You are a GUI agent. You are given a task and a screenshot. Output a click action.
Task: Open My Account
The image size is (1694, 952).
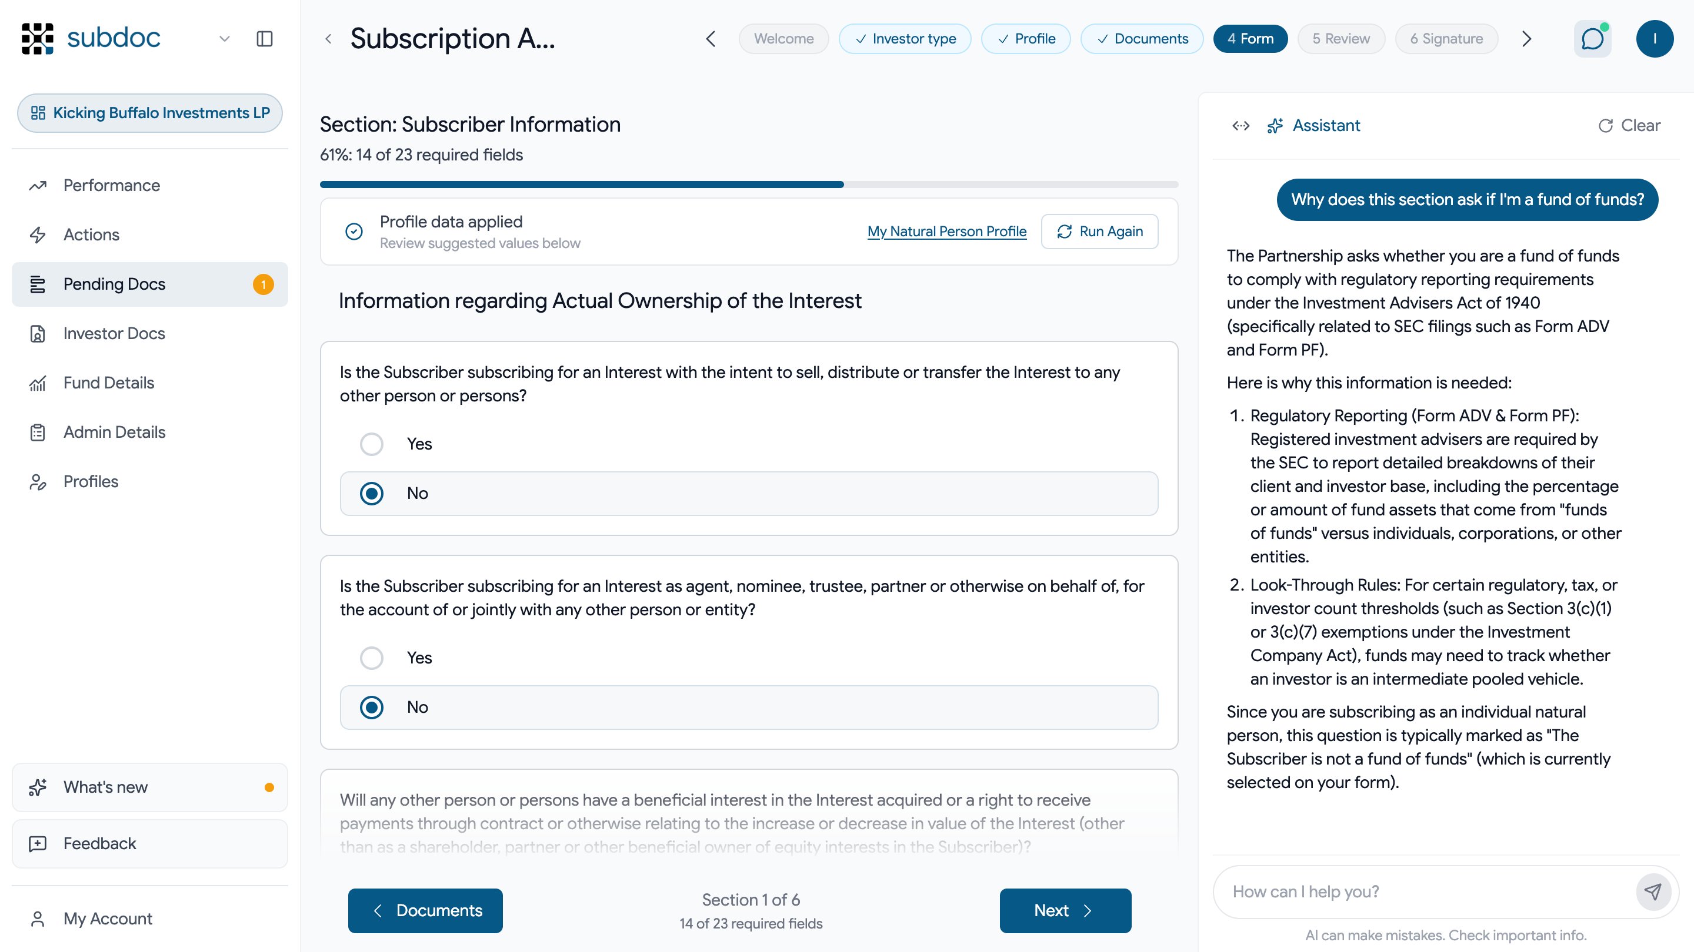point(150,919)
